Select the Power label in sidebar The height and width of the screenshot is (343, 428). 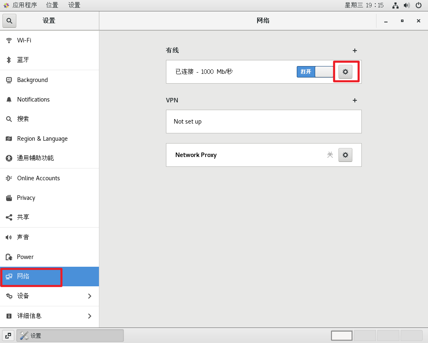tap(25, 257)
